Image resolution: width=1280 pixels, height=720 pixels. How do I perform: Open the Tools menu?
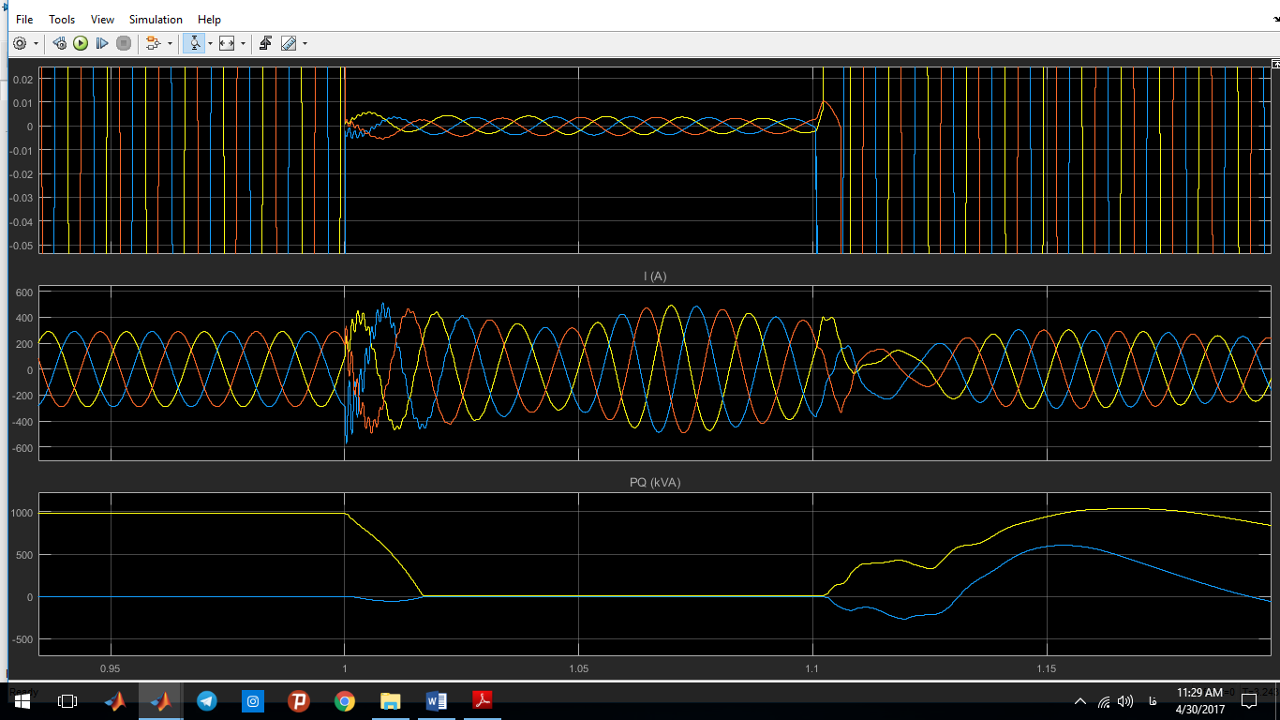(62, 19)
